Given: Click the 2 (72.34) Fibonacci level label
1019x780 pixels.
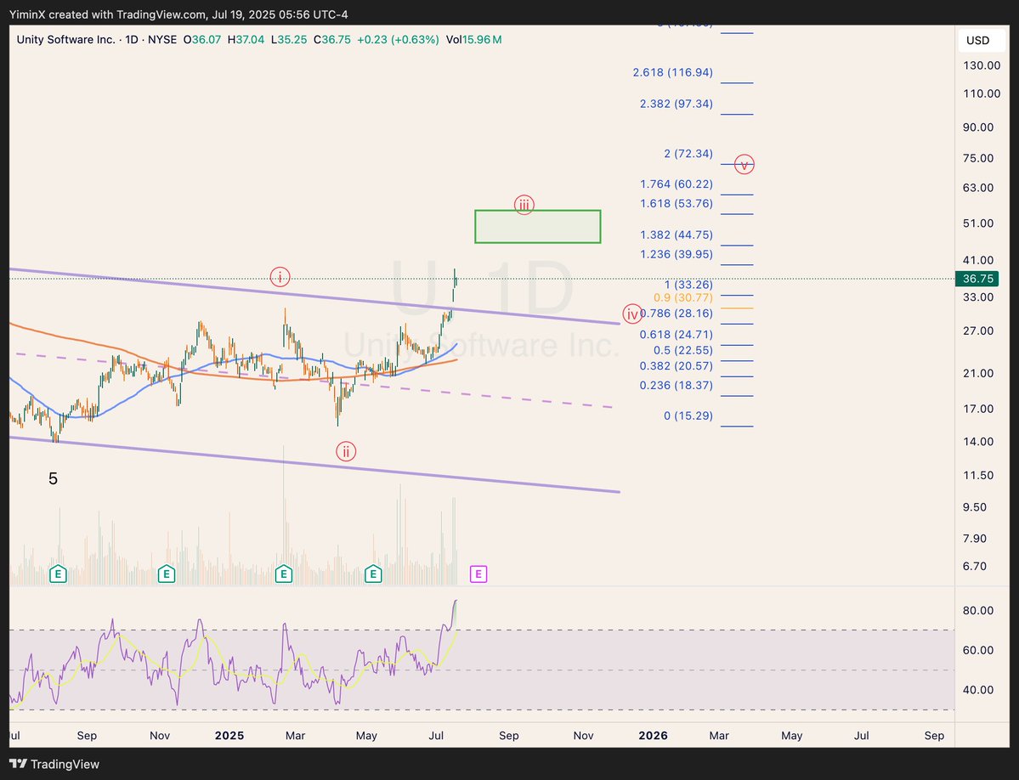Looking at the screenshot, I should pos(688,153).
